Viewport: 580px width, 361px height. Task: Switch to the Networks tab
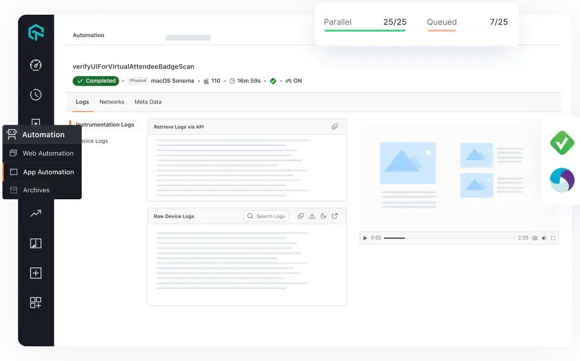pos(112,102)
